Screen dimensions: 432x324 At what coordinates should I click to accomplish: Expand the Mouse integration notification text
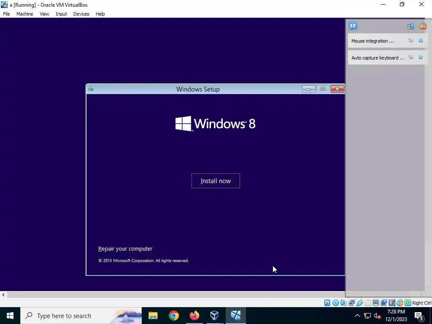(373, 41)
